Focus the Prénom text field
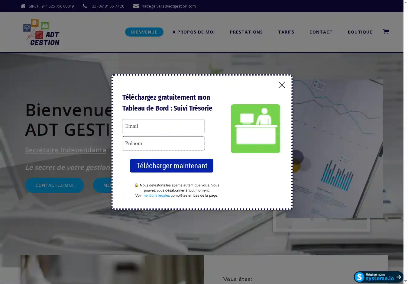The image size is (408, 284). (163, 143)
